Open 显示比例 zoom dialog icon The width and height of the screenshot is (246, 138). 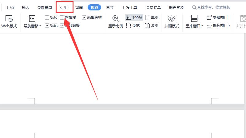[115, 18]
